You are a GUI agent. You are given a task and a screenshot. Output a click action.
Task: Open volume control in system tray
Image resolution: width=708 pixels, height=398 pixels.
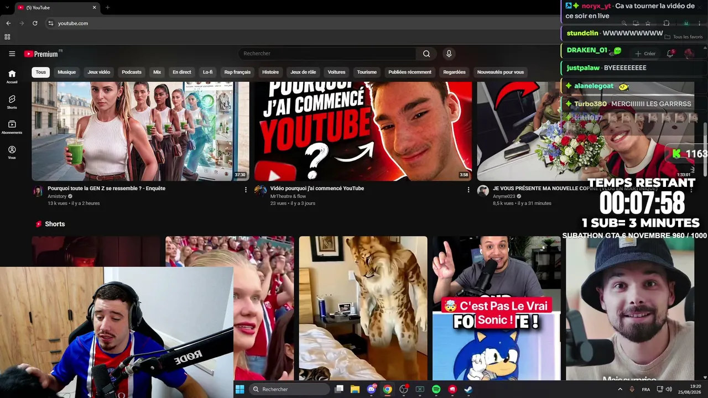[669, 389]
